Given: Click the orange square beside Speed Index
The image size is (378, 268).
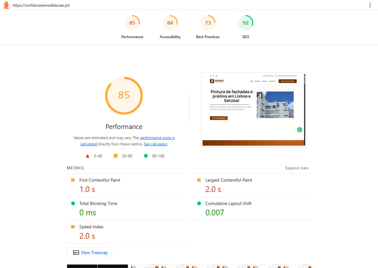Looking at the screenshot, I should click(73, 227).
